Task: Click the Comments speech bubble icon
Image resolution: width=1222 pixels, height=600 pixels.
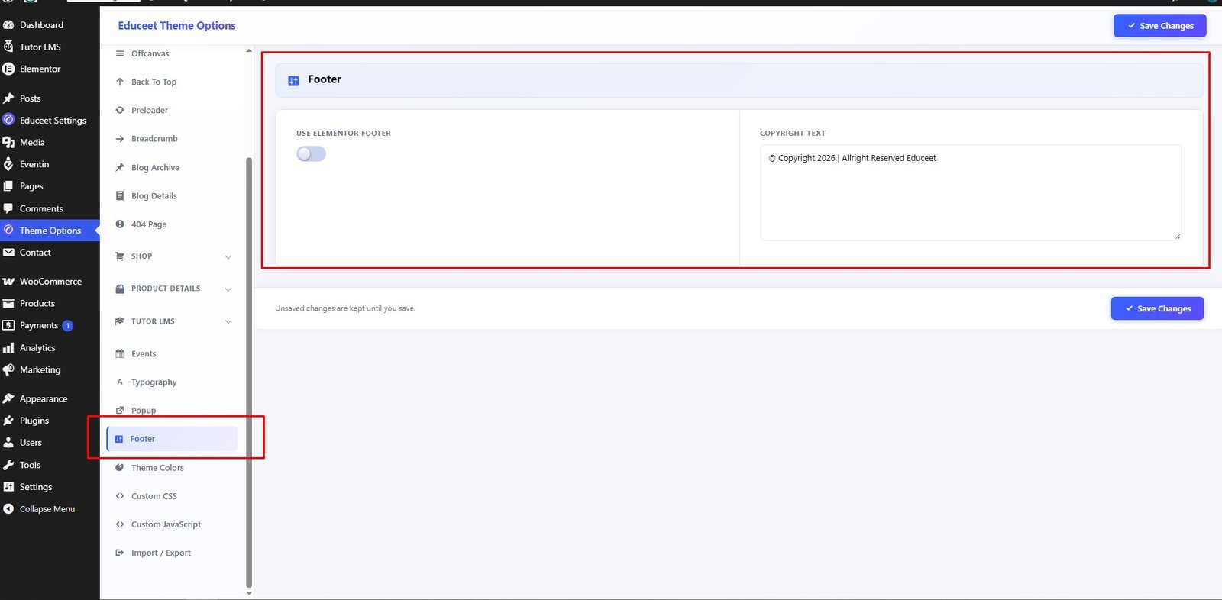Action: pyautogui.click(x=8, y=208)
